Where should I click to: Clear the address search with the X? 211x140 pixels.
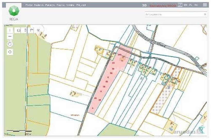click(x=205, y=14)
